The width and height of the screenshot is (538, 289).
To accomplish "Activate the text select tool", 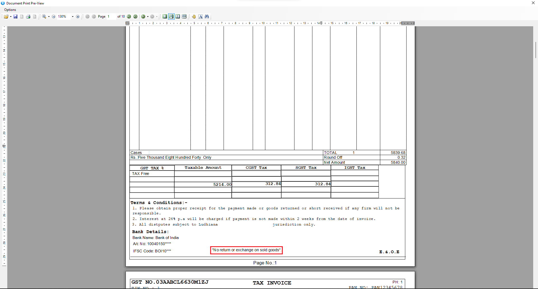I will tap(201, 16).
